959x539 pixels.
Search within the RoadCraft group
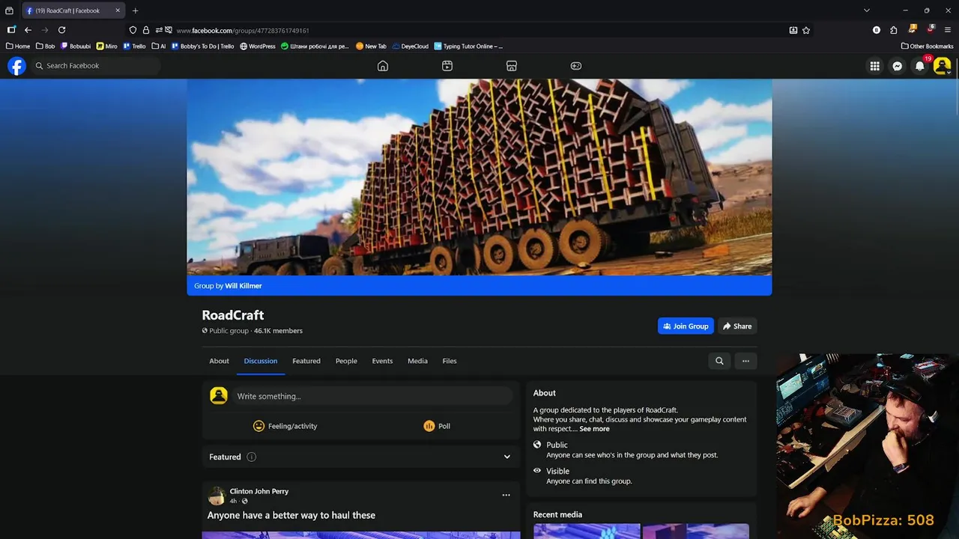pos(719,361)
